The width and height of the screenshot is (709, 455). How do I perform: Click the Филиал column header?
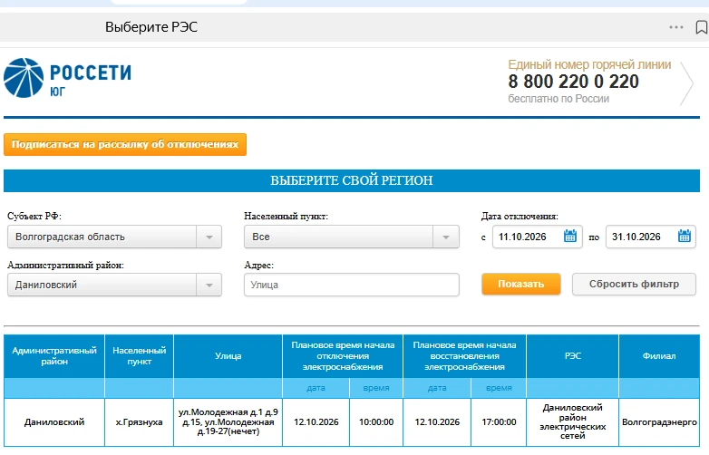point(659,356)
